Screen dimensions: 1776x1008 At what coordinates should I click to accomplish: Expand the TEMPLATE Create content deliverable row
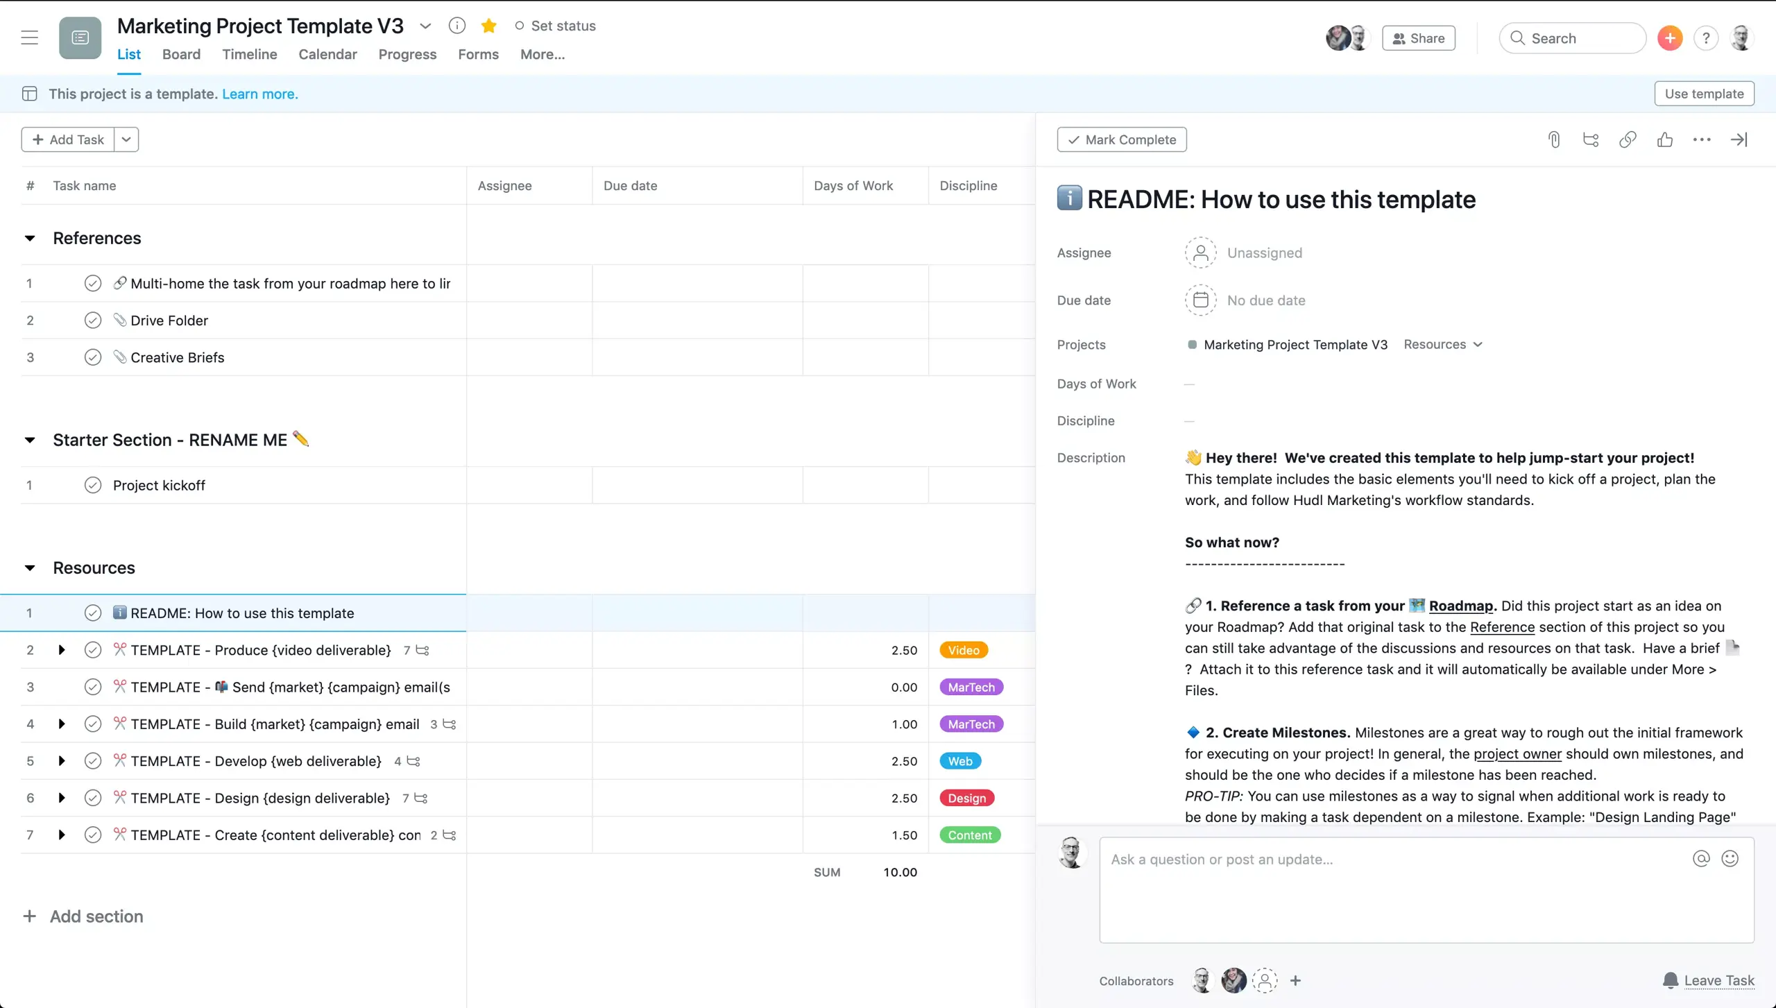click(x=61, y=835)
